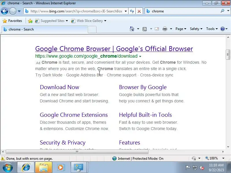Image resolution: width=231 pixels, height=173 pixels.
Task: Expand the zoom level dropdown arrow
Action: 223,158
